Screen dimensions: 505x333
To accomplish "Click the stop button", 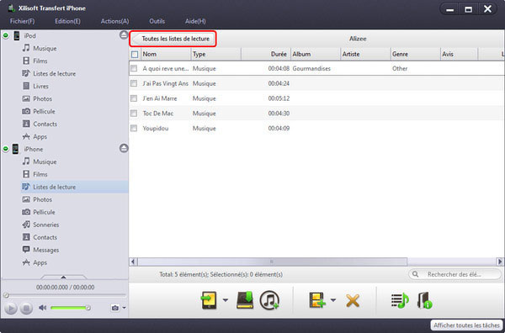I will click(26, 309).
